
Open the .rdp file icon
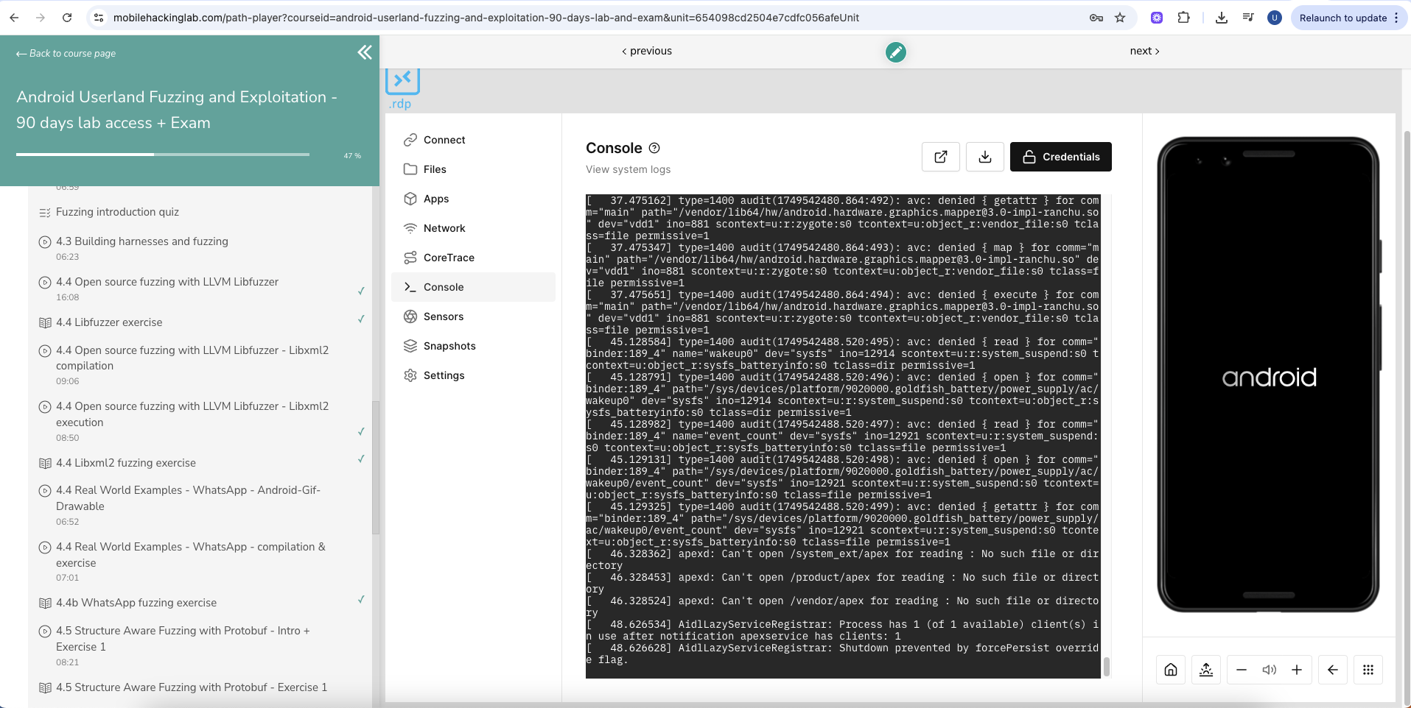click(402, 89)
